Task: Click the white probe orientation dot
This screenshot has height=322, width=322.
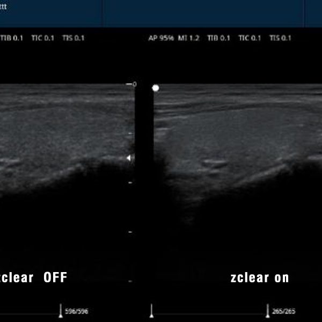Action: [156, 87]
